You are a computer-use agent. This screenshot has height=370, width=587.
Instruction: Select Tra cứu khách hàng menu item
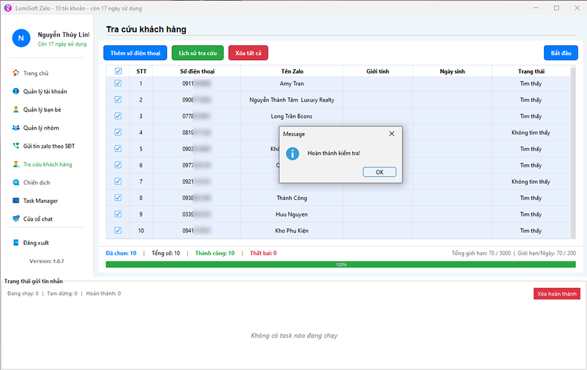click(47, 164)
